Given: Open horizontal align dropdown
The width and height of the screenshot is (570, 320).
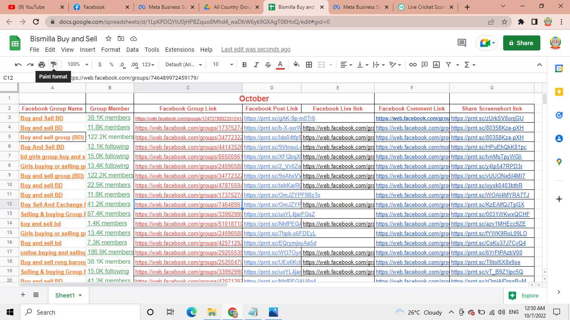Looking at the screenshot, I should [346, 65].
